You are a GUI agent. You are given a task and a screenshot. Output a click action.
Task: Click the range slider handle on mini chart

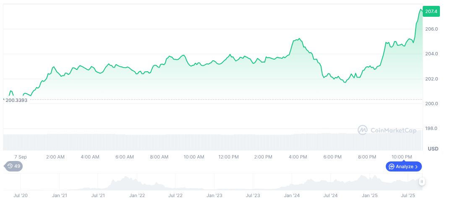(421, 182)
